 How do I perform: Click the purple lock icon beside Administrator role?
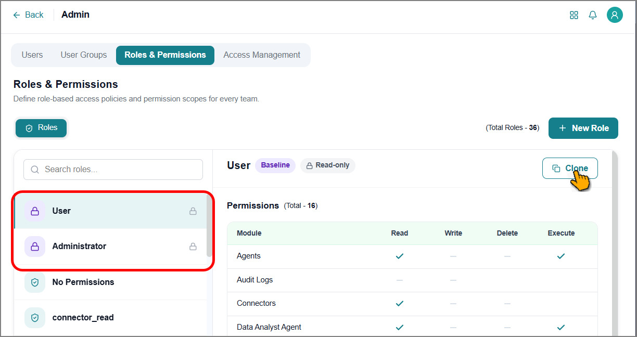coord(35,247)
